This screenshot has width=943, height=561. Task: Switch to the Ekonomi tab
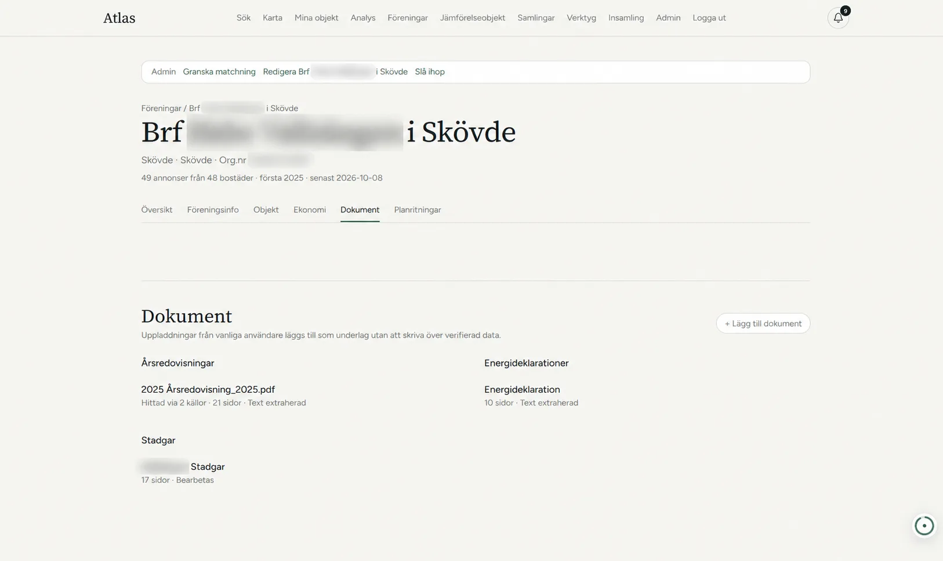click(x=310, y=210)
